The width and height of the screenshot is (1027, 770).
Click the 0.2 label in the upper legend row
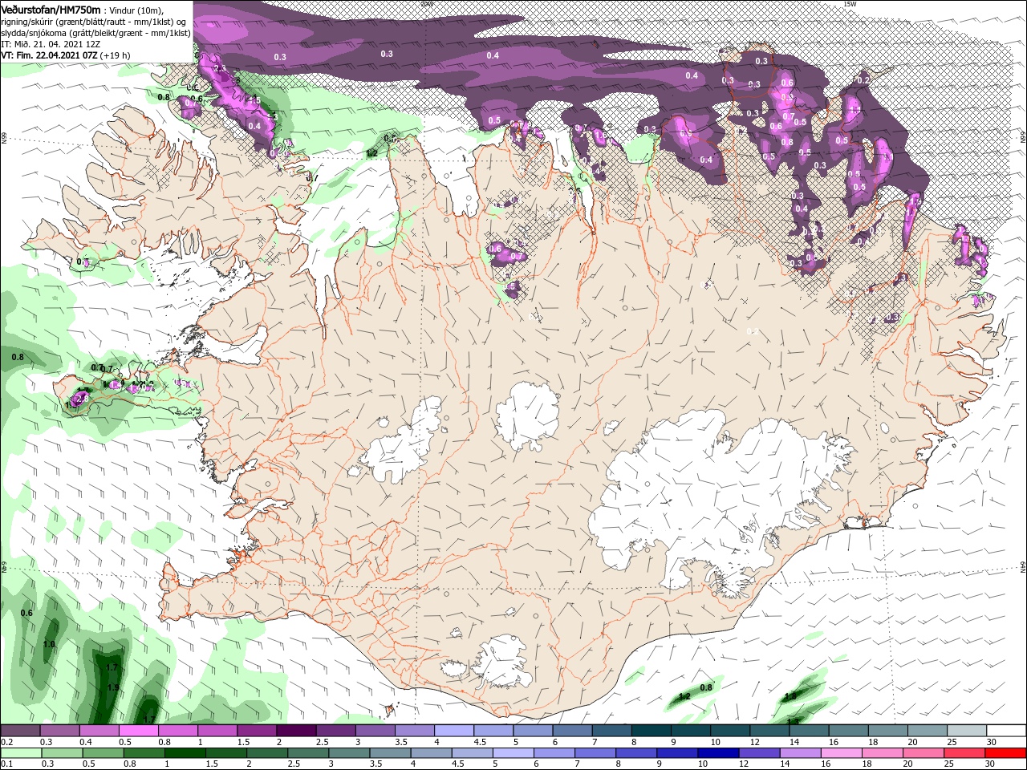(6, 742)
